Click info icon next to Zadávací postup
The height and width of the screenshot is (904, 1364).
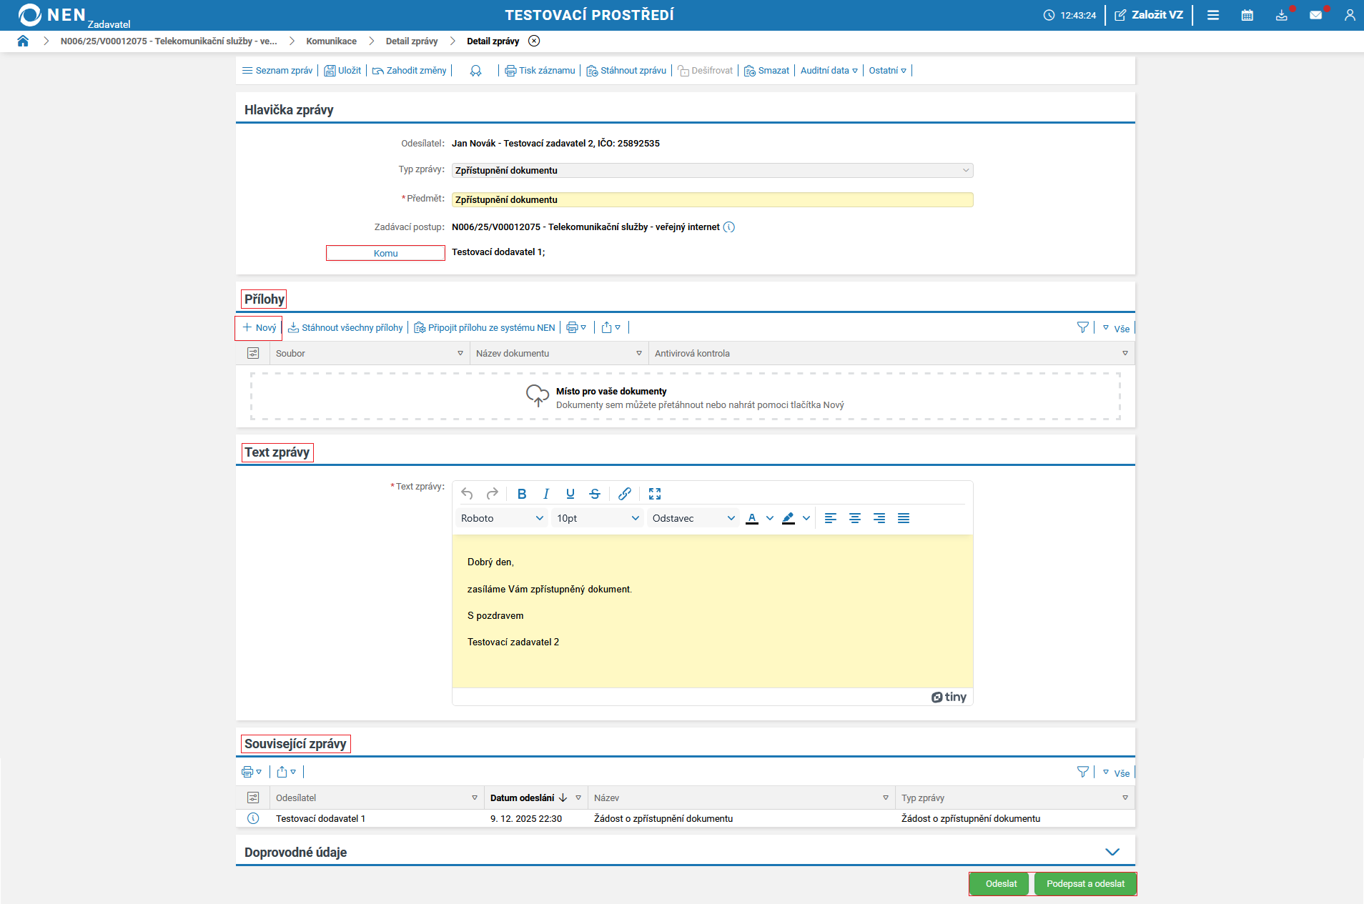[728, 227]
